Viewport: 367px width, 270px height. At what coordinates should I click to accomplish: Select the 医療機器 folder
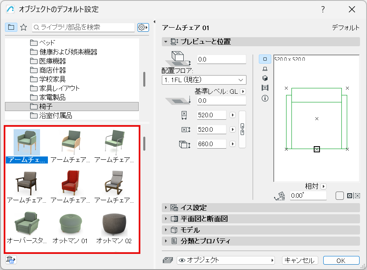point(48,61)
